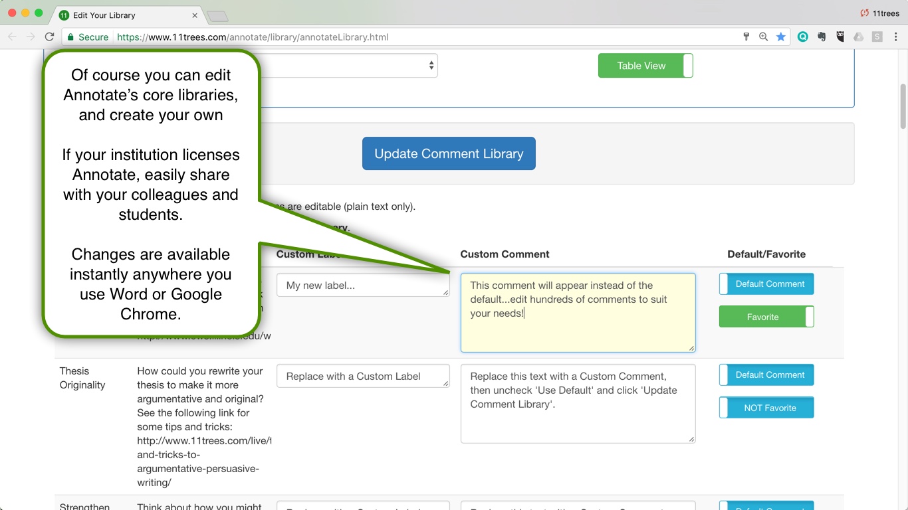Click the 11trees profile button
This screenshot has height=510, width=908.
(x=879, y=13)
